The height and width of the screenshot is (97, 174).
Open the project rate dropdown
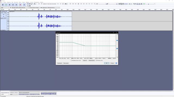click(x=5, y=94)
